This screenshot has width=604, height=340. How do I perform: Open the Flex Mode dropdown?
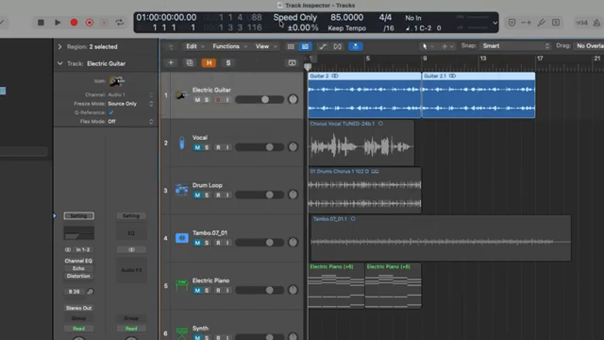[130, 122]
